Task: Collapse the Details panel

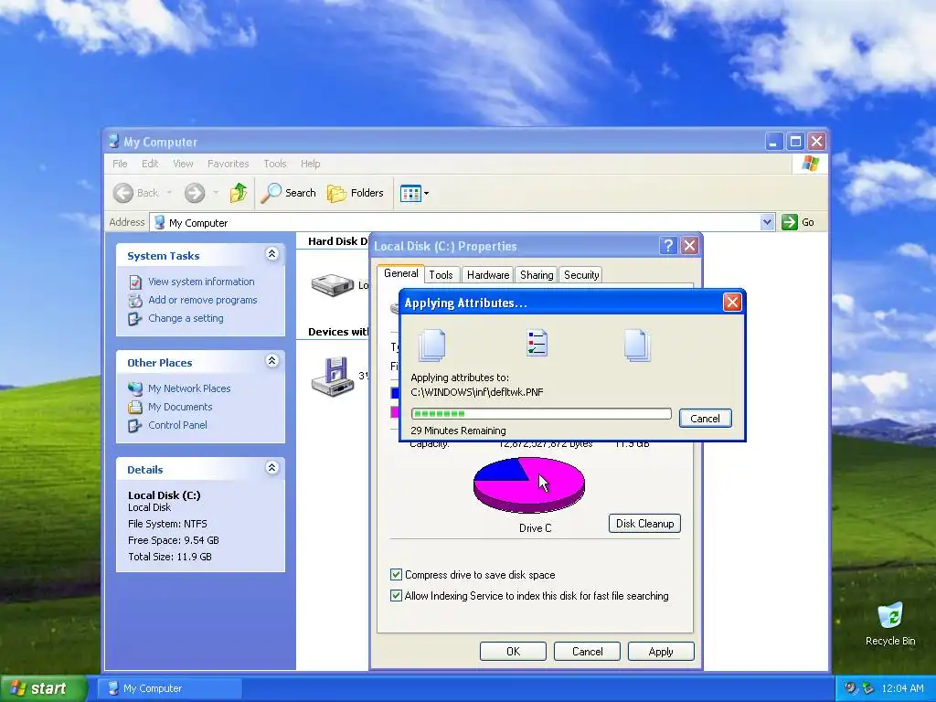Action: pyautogui.click(x=271, y=468)
